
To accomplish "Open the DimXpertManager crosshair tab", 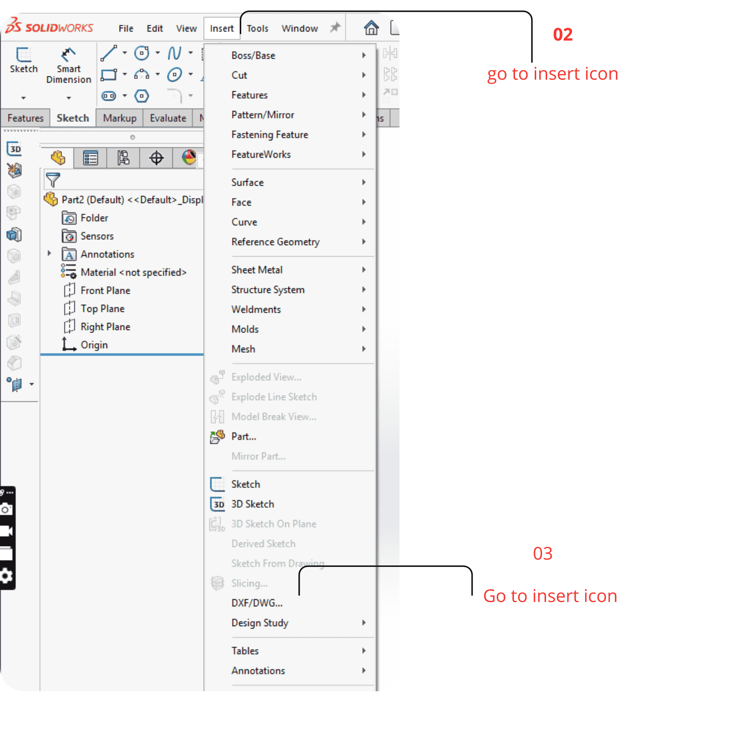I will pos(156,158).
